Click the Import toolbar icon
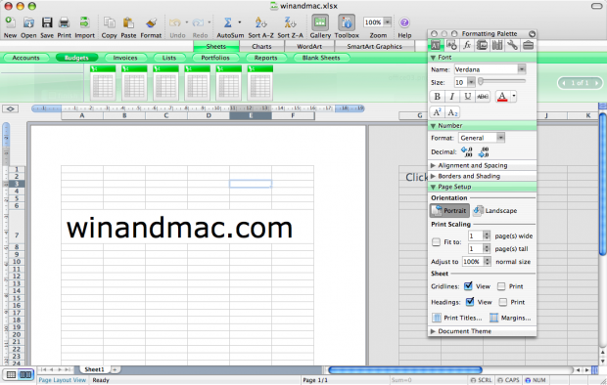 84,22
